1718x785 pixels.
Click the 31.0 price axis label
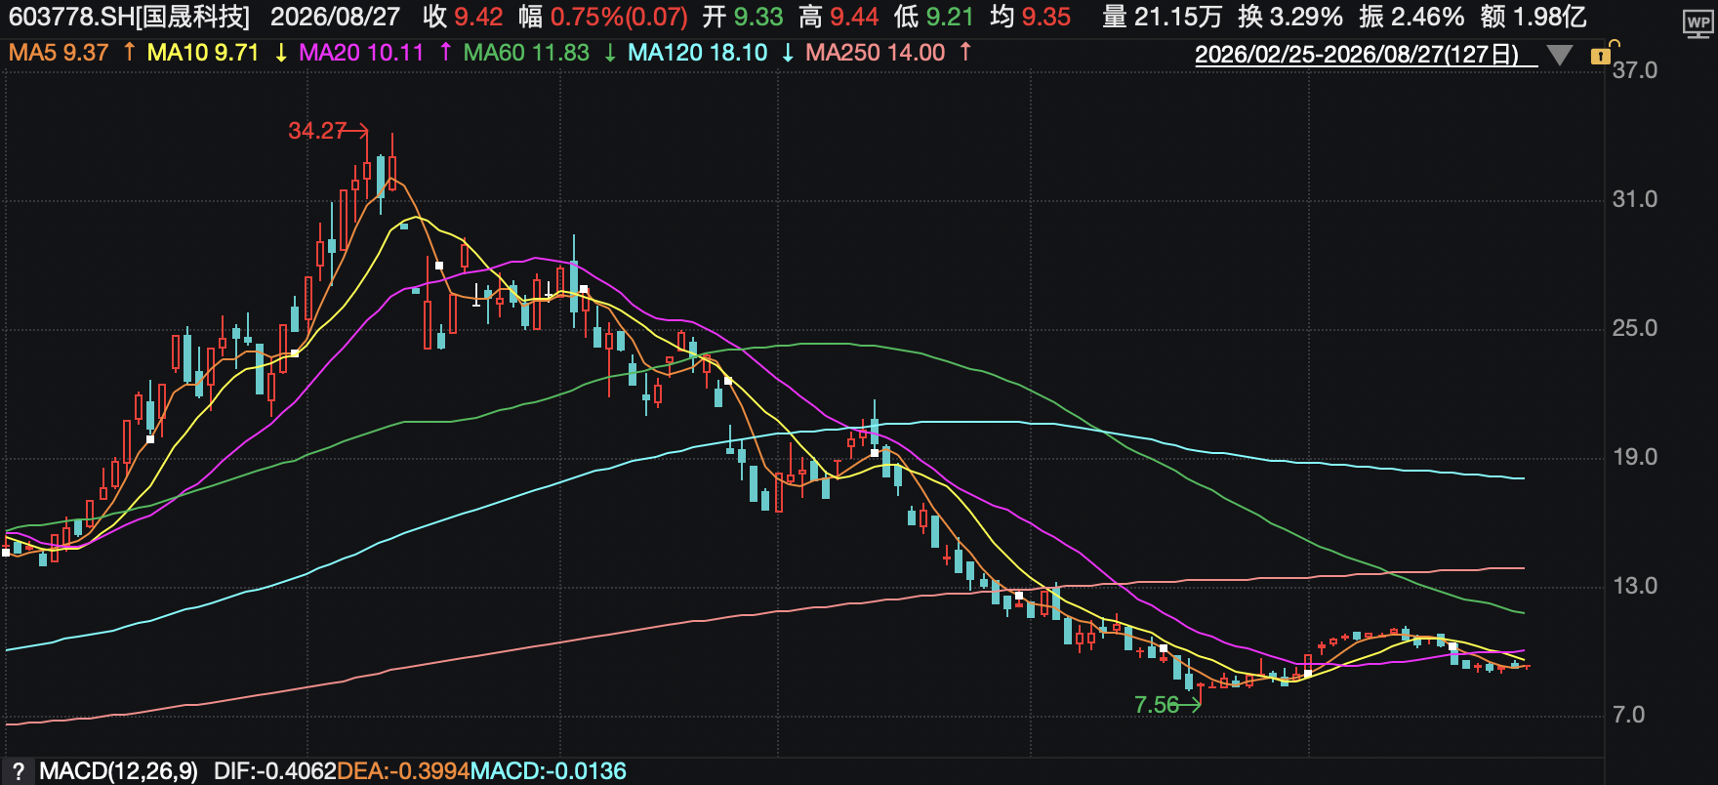pos(1635,199)
